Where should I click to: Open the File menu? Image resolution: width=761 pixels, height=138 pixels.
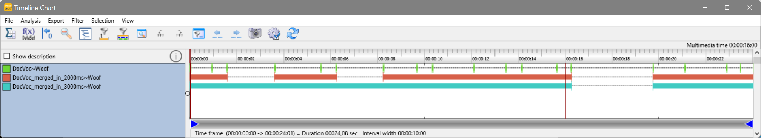click(9, 21)
